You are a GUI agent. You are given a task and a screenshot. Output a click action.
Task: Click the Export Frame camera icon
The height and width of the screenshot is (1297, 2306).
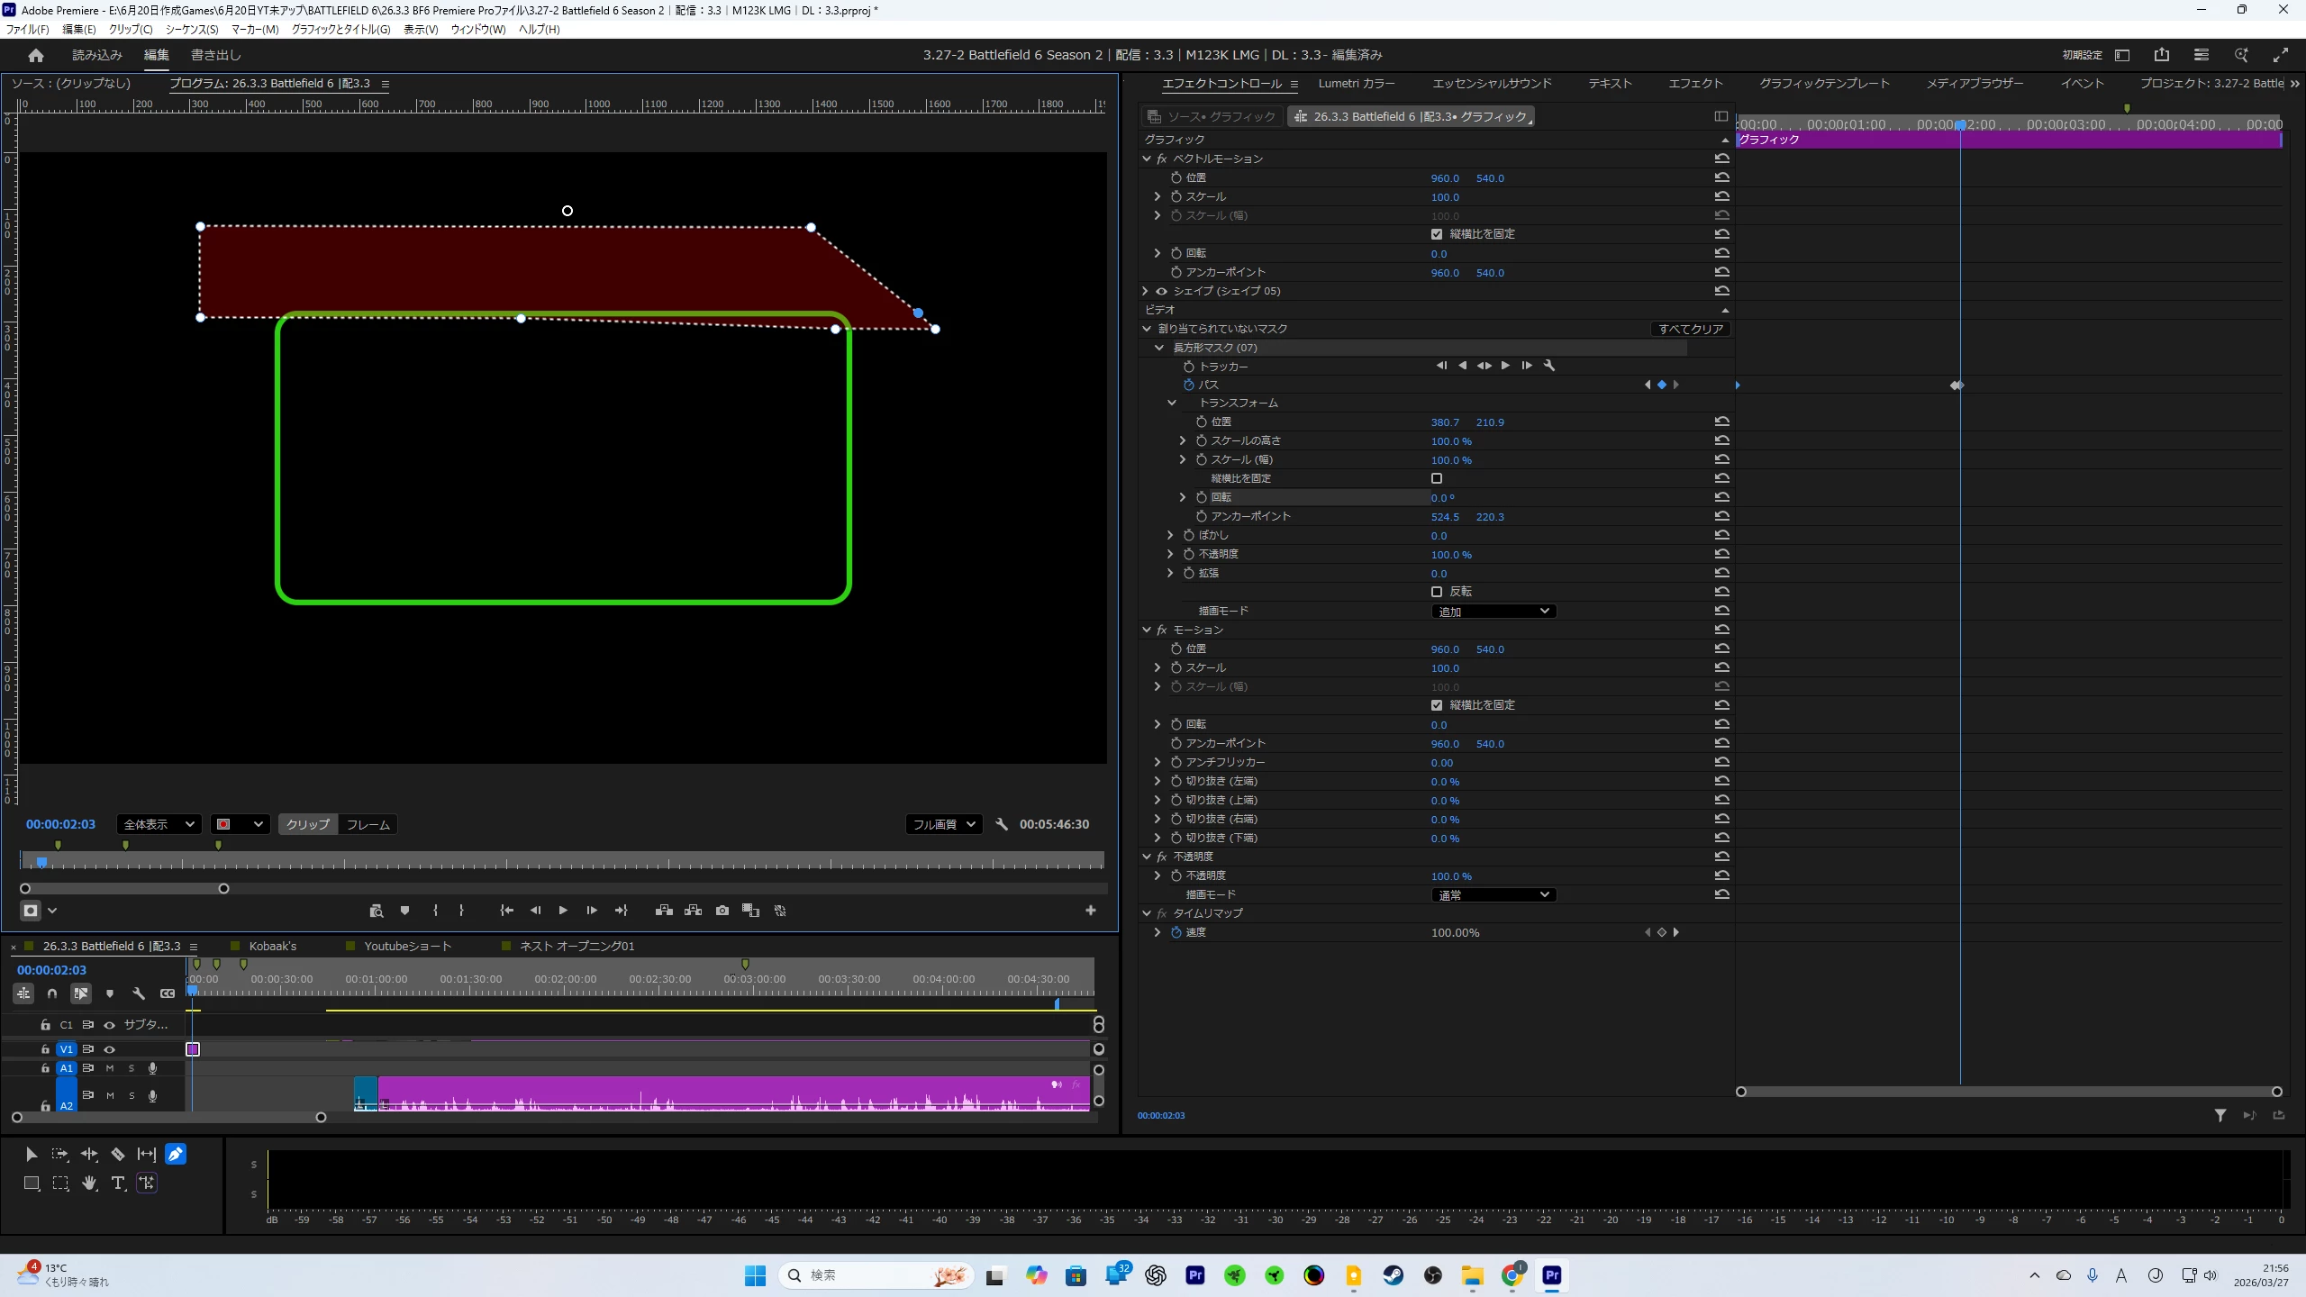(x=722, y=911)
